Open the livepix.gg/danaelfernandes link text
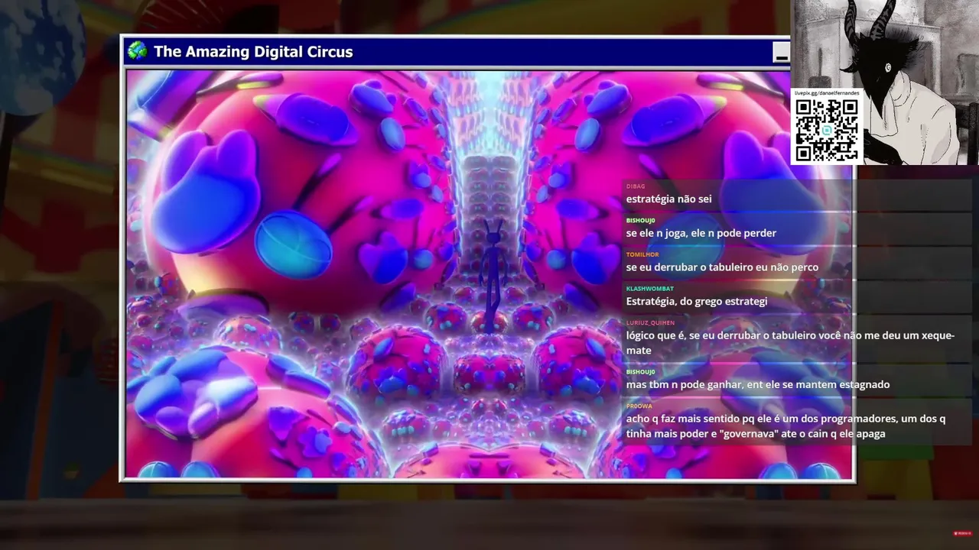Image resolution: width=979 pixels, height=550 pixels. pos(826,92)
